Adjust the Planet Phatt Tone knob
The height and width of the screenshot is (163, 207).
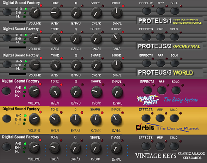55,91
